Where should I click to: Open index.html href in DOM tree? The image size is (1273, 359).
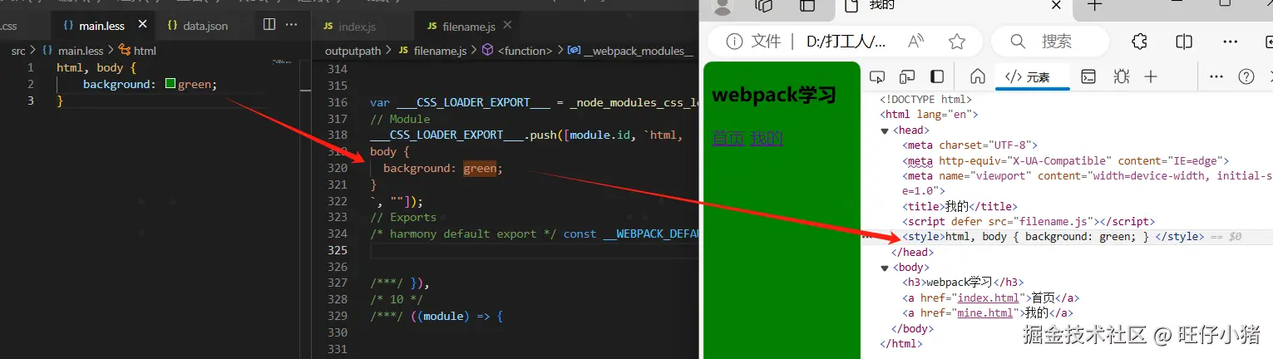(x=988, y=298)
